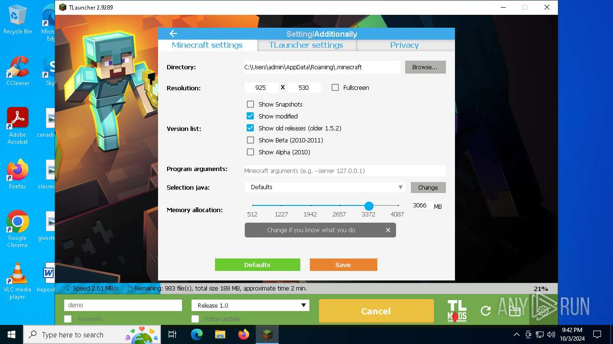This screenshot has height=344, width=613.
Task: Uncheck Show modified option
Action: pos(250,116)
